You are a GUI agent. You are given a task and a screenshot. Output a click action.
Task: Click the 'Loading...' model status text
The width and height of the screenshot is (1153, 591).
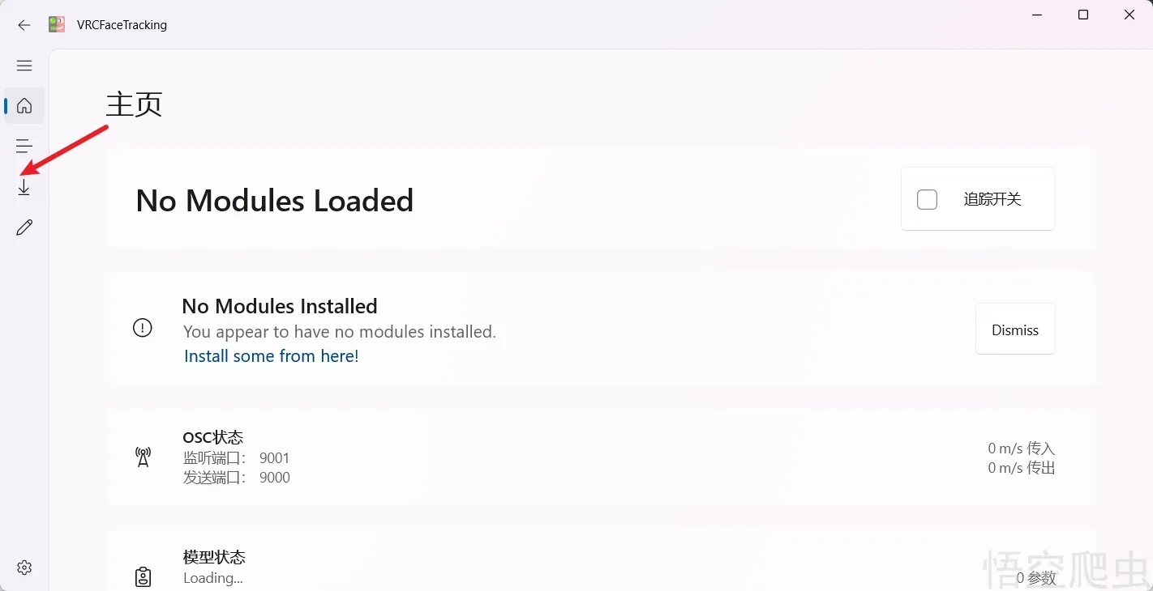coord(213,578)
